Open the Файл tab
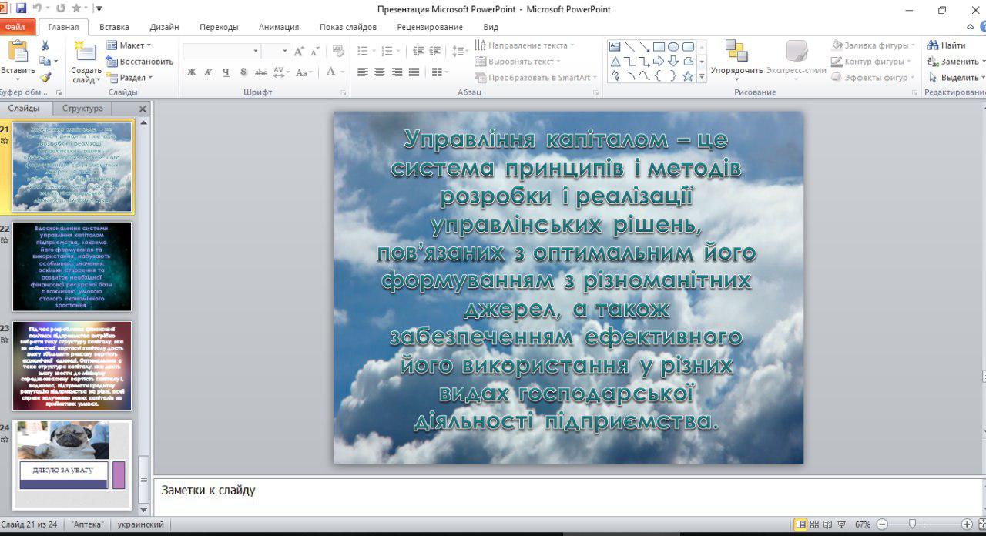 [x=15, y=27]
